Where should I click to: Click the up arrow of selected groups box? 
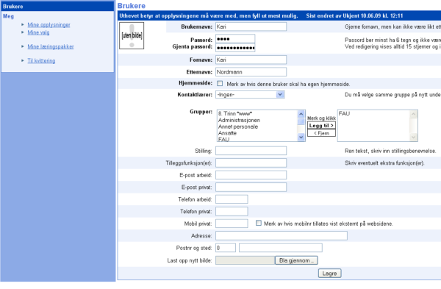coord(413,114)
